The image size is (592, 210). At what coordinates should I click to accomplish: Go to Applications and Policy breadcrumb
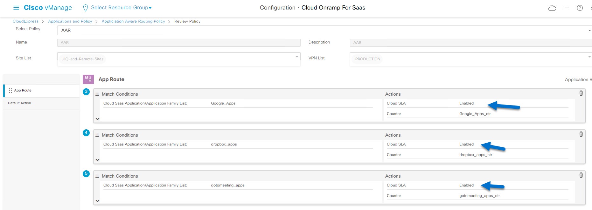pos(70,21)
